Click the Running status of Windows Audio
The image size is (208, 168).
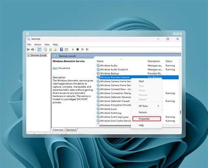(170, 65)
